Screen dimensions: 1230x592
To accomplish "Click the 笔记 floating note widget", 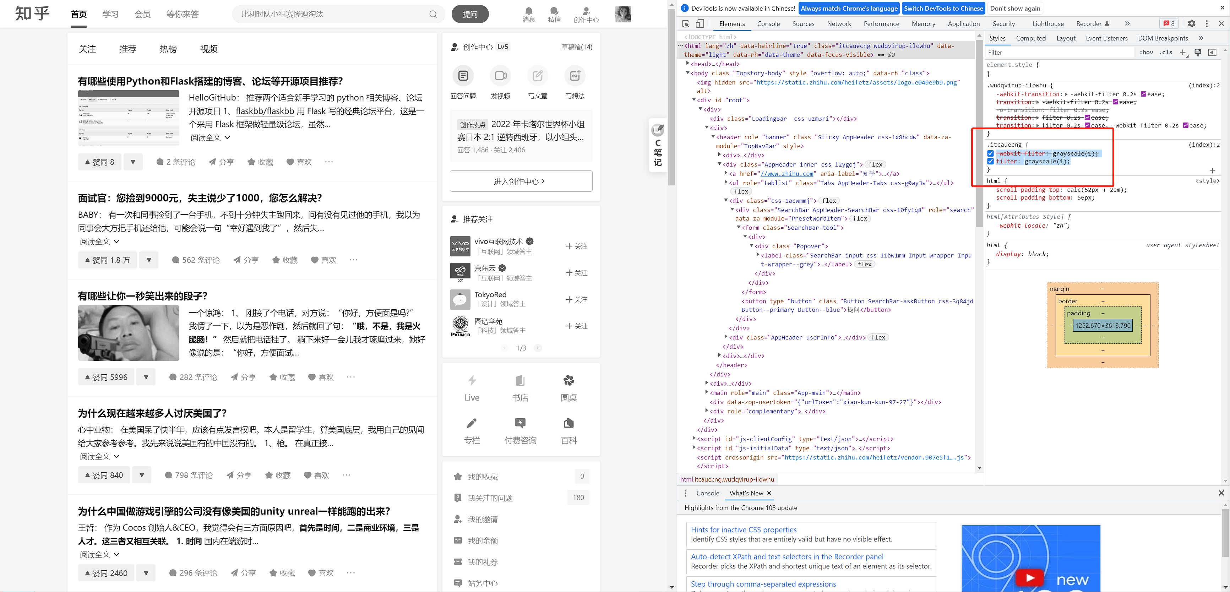I will coord(658,146).
